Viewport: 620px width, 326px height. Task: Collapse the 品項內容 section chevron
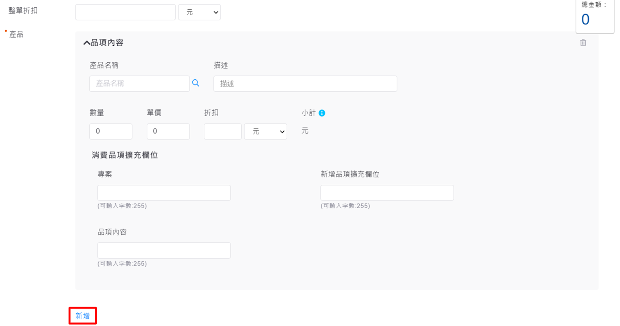87,43
